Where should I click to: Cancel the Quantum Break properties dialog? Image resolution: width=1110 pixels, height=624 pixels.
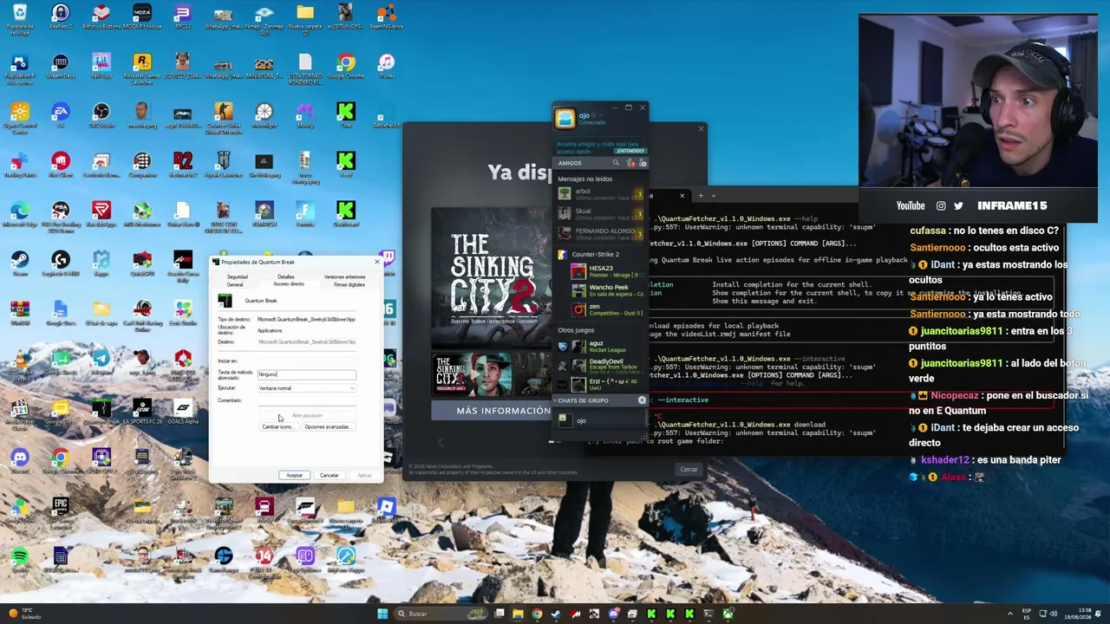[x=330, y=475]
